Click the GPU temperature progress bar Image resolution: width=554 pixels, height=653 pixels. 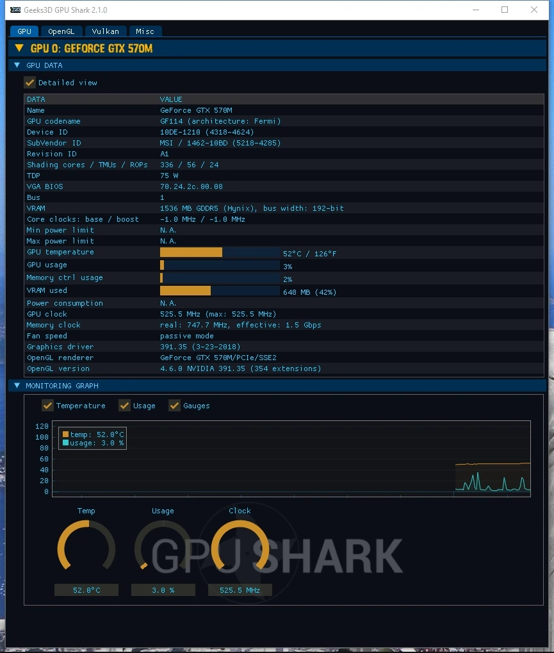point(220,252)
